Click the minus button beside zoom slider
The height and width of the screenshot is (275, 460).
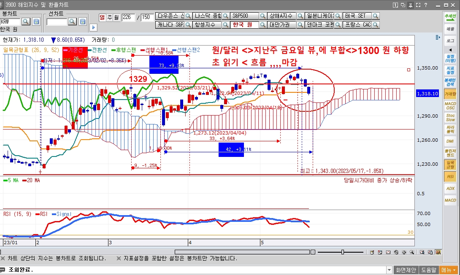313,252
